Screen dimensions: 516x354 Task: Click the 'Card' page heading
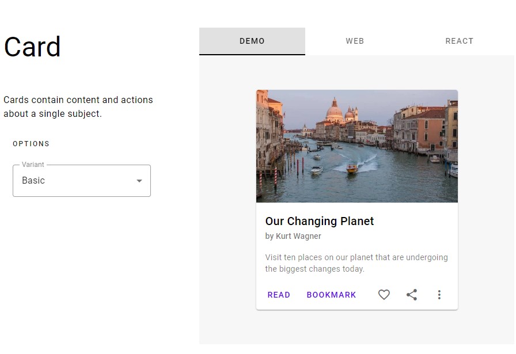[32, 47]
